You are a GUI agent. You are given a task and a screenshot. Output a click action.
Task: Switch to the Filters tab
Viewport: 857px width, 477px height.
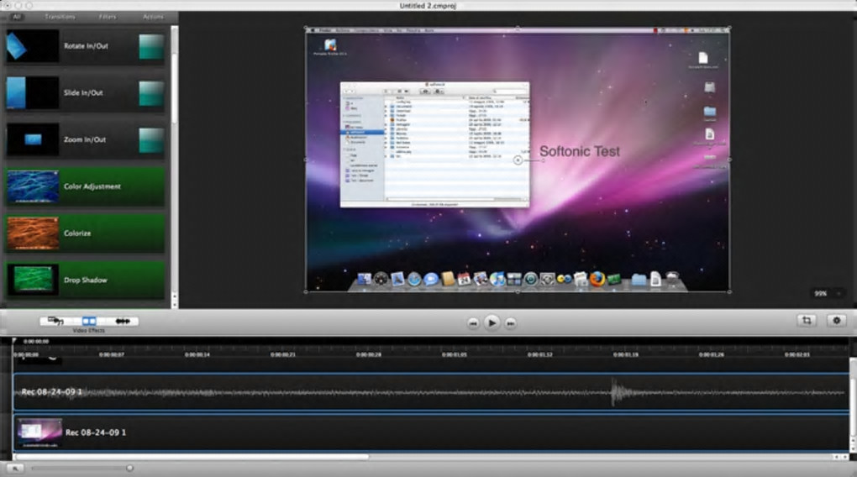coord(108,17)
